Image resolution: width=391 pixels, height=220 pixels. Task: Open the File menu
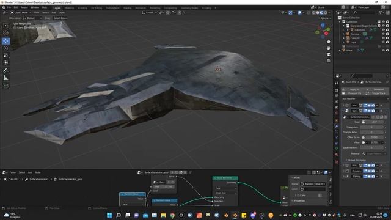[x=9, y=8]
